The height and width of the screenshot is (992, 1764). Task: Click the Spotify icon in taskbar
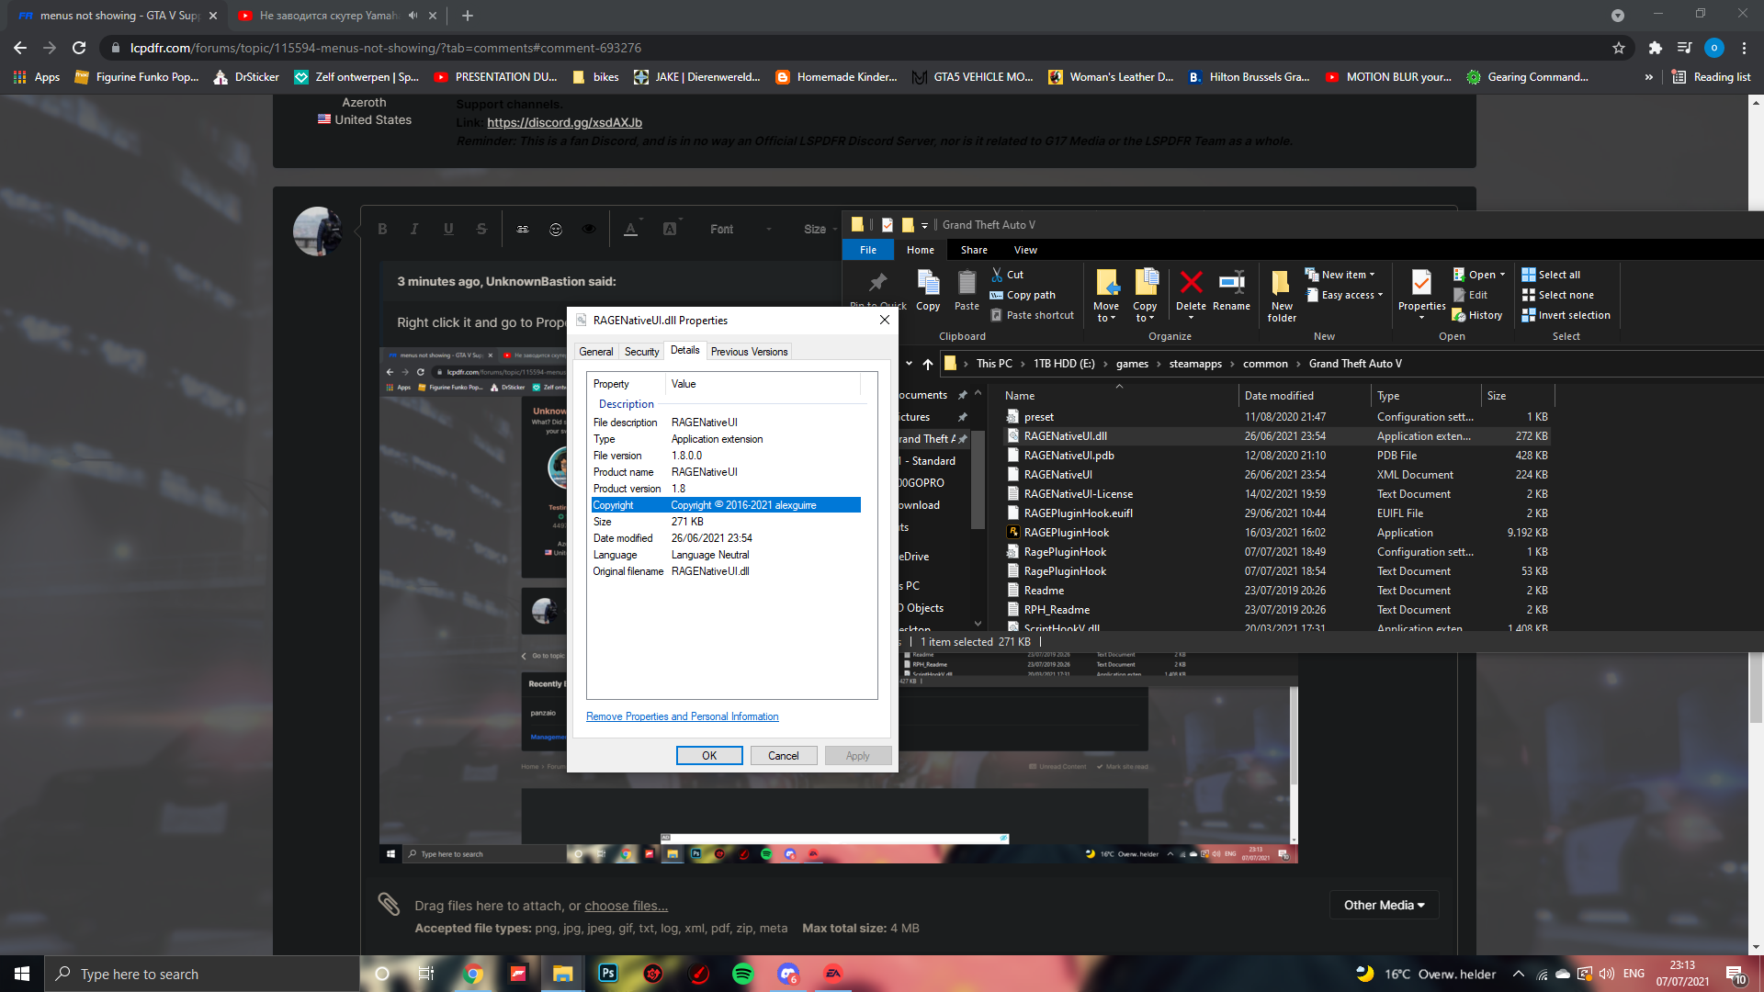pyautogui.click(x=743, y=974)
